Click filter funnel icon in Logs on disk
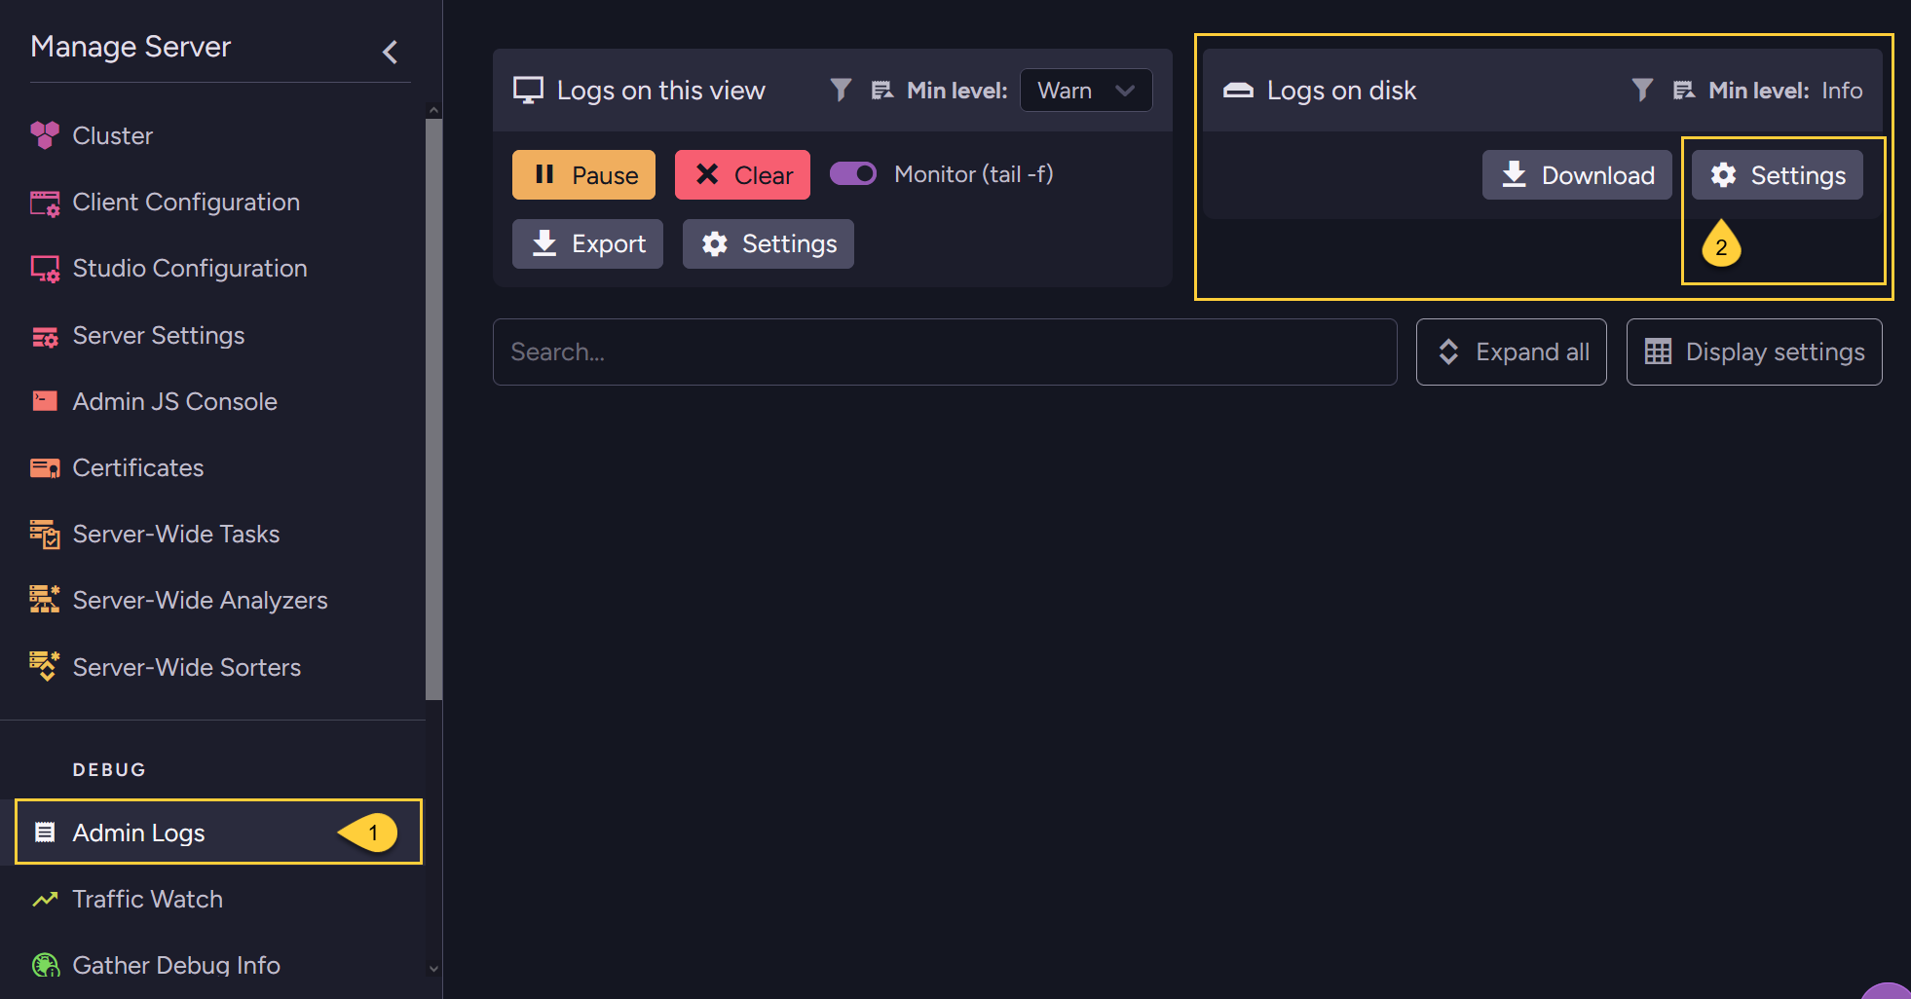 click(1642, 91)
